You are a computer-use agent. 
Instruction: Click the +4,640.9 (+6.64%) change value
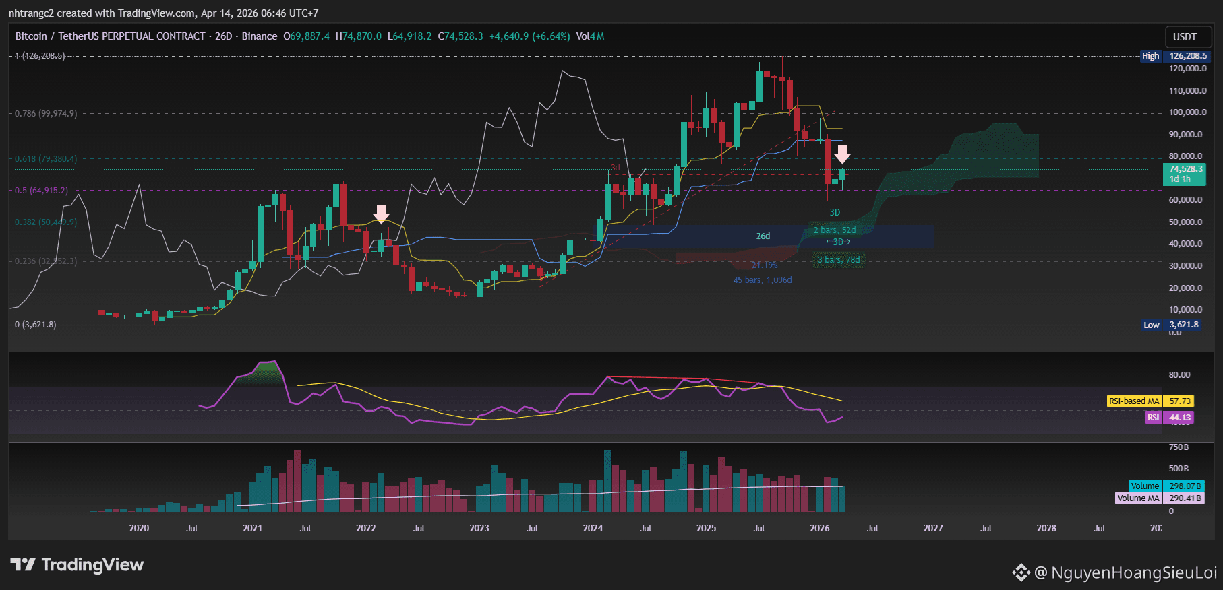pos(530,36)
